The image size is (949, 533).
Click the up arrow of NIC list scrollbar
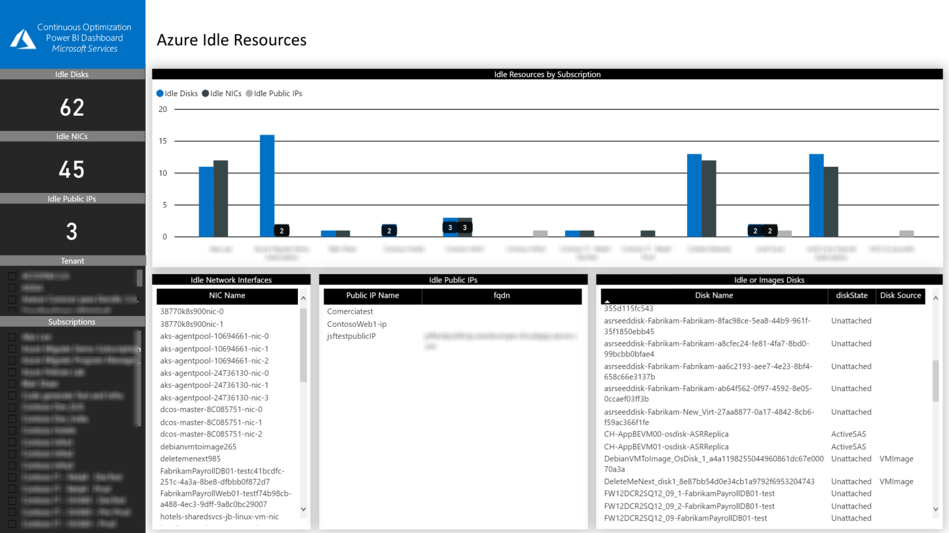pyautogui.click(x=303, y=299)
